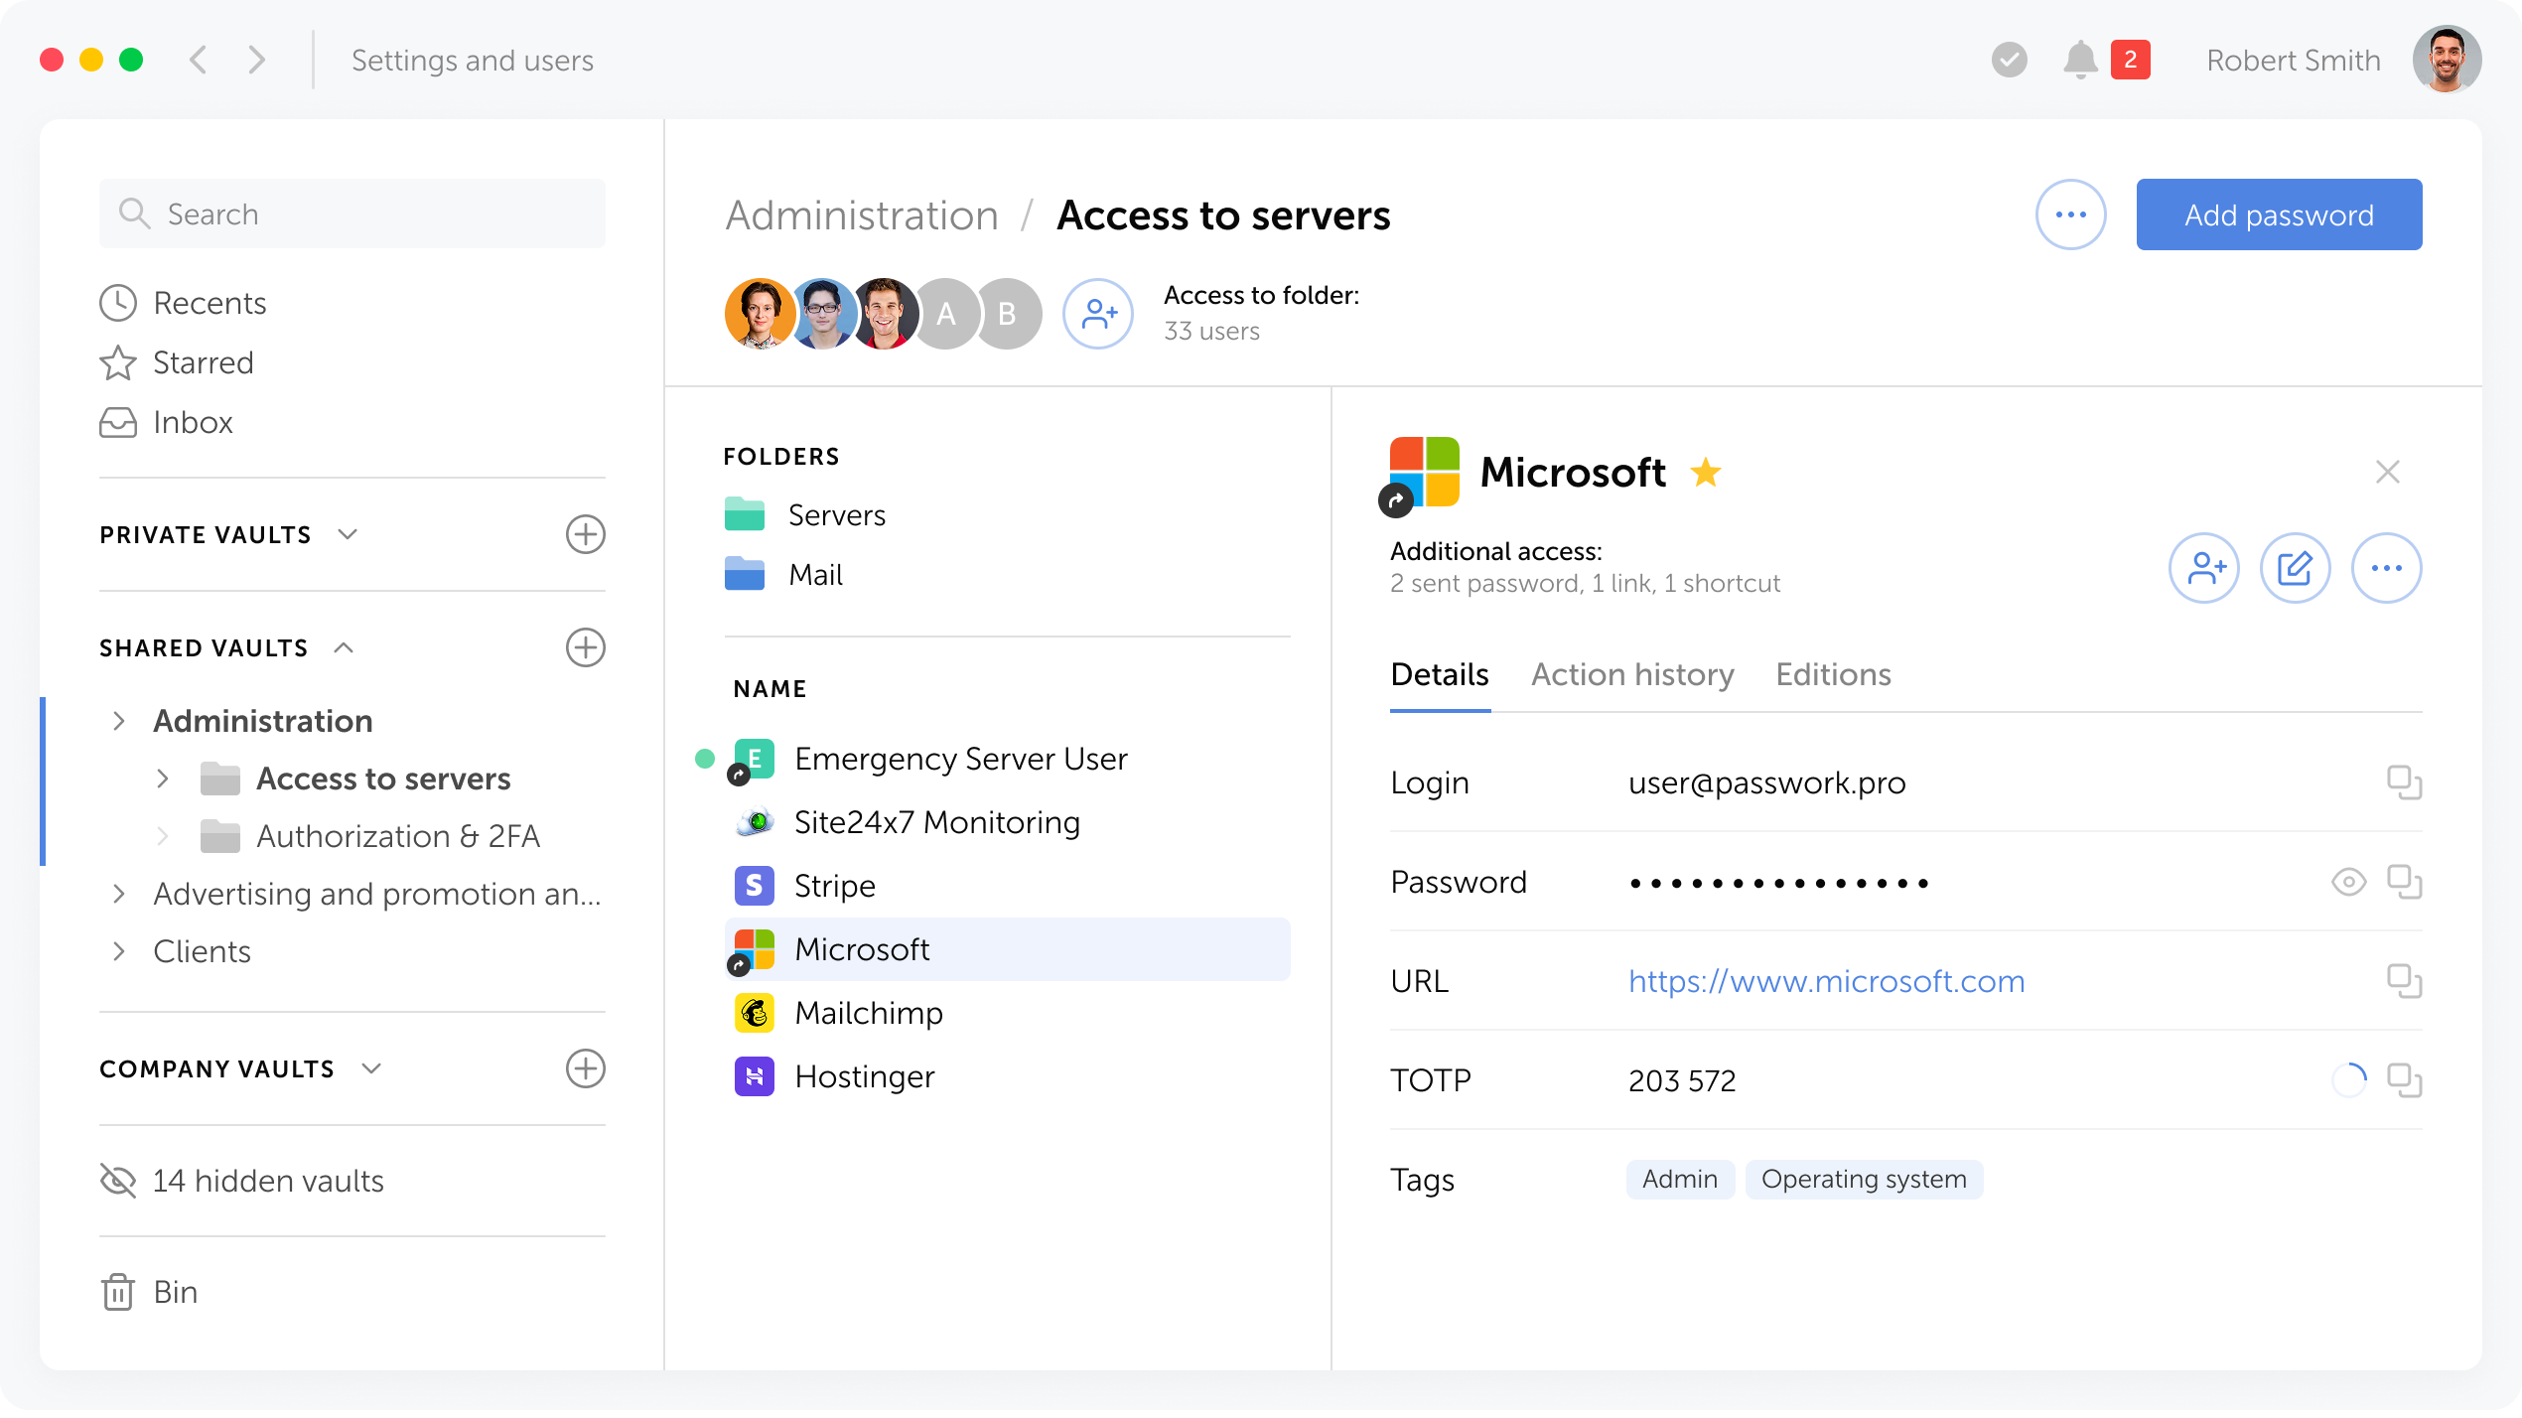Open the microsoft.com URL link
Image resolution: width=2522 pixels, height=1418 pixels.
pyautogui.click(x=1826, y=981)
